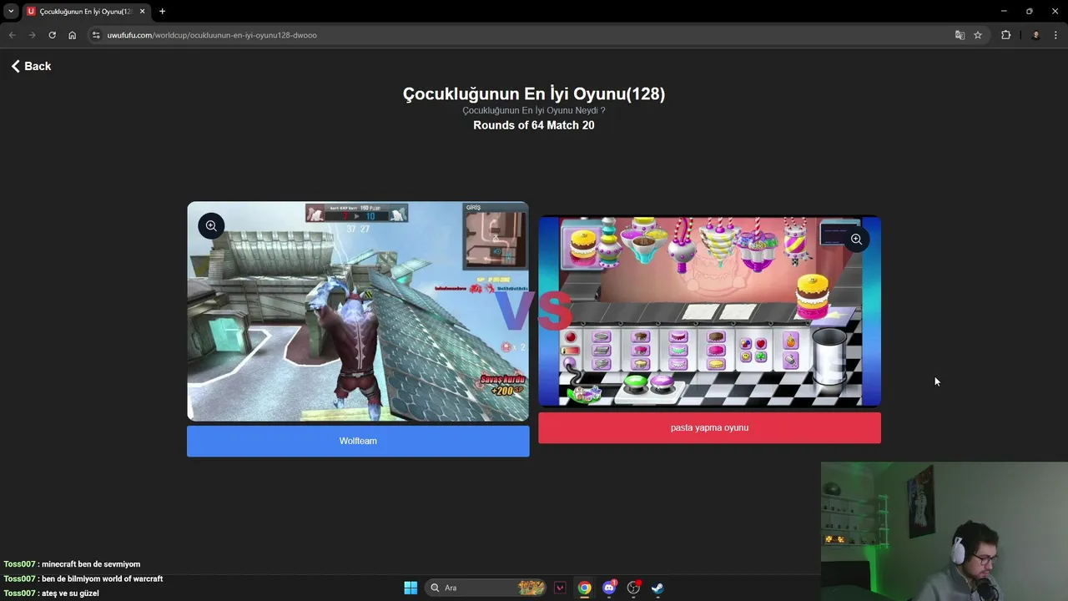Open Steam from the taskbar
This screenshot has height=601, width=1068.
coord(657,588)
